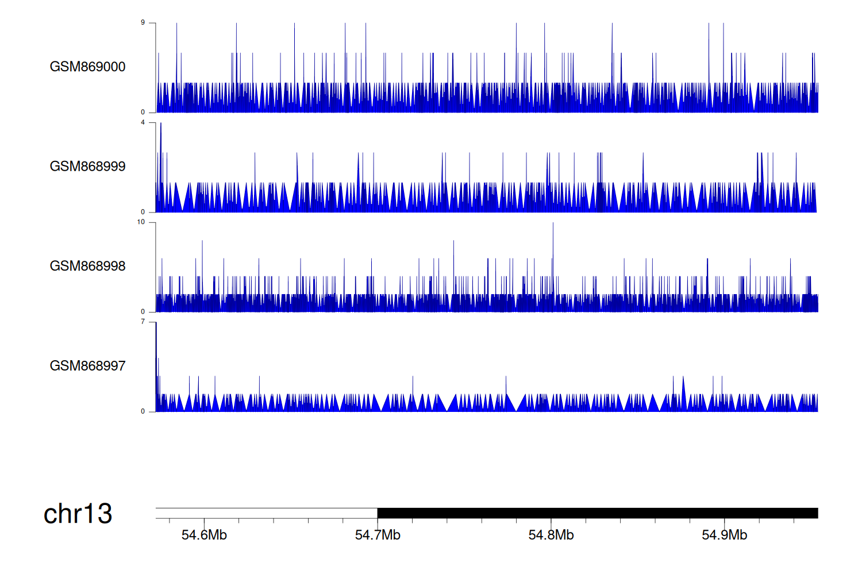
Task: Select the 54.9Mb axis position label
Action: 724,535
